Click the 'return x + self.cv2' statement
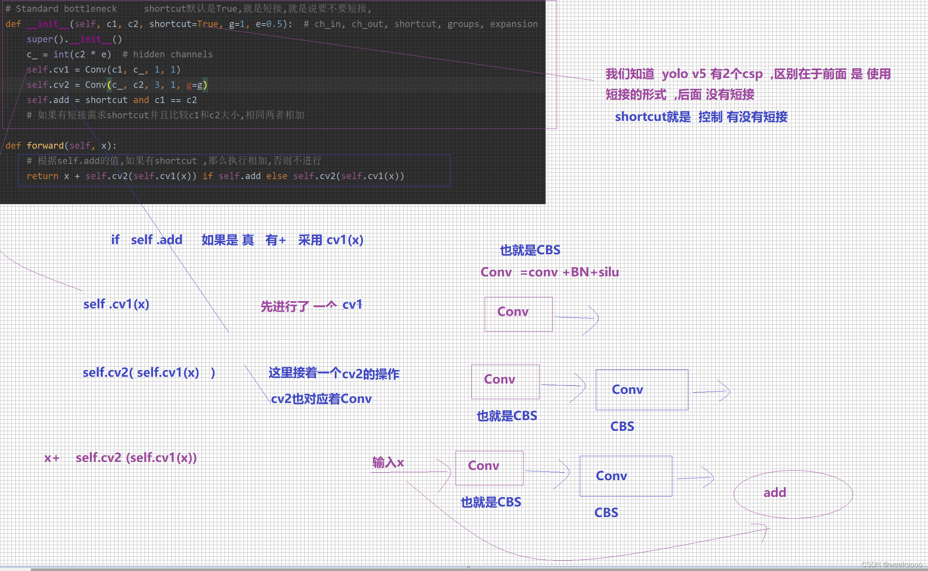This screenshot has width=928, height=571. pyautogui.click(x=215, y=176)
